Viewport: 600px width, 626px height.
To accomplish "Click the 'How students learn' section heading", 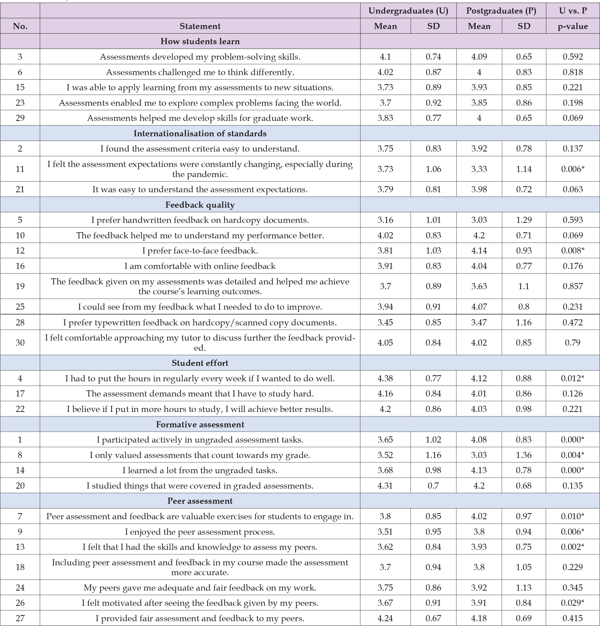I will click(x=200, y=42).
